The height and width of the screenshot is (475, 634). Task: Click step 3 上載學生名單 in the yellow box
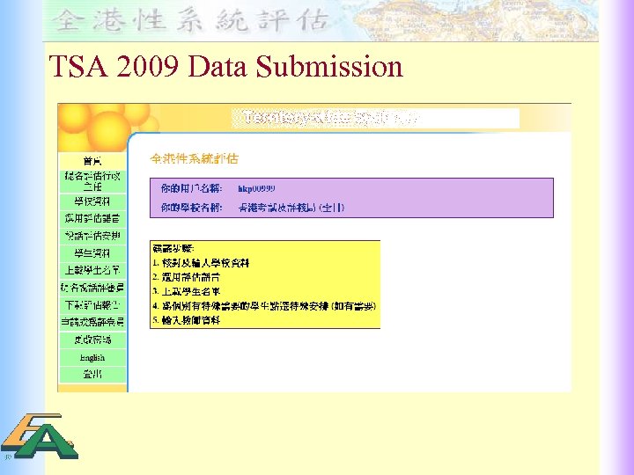click(x=187, y=291)
